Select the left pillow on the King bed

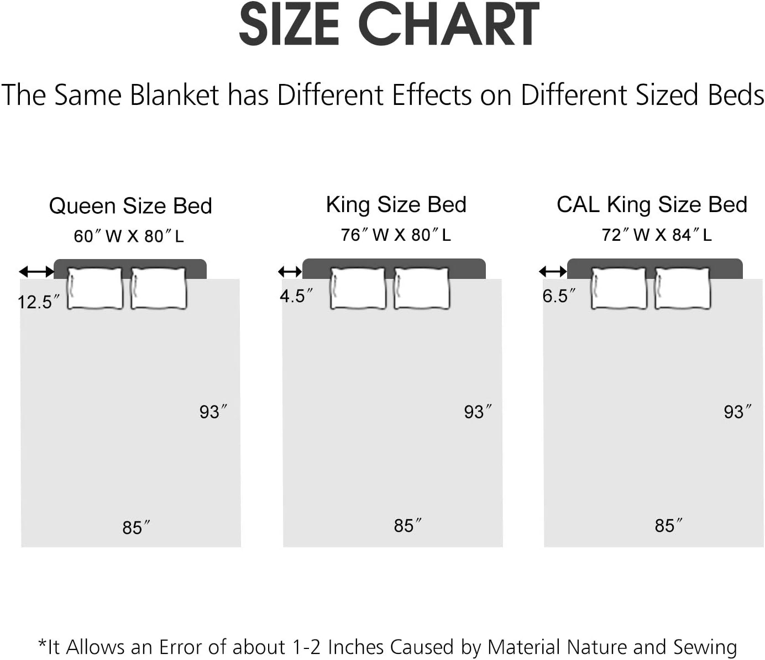pyautogui.click(x=358, y=288)
